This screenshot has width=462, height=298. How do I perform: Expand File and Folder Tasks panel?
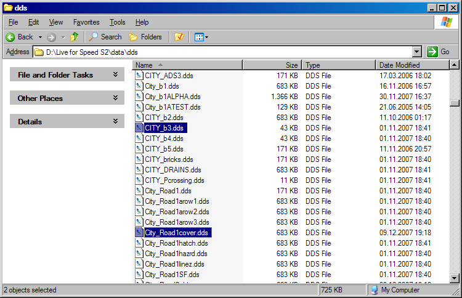pos(116,74)
